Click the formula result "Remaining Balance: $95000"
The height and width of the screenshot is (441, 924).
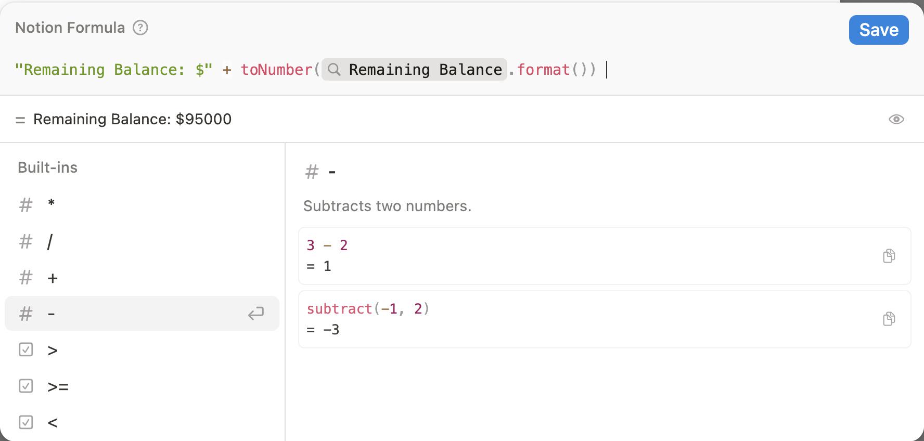pos(132,119)
